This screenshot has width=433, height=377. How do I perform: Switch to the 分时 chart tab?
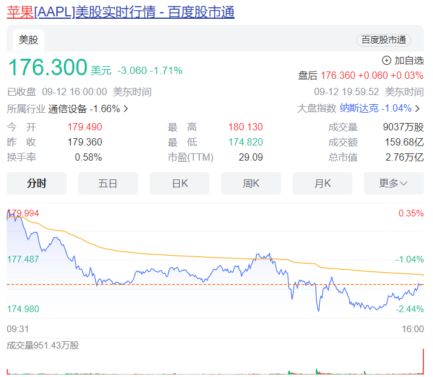(x=36, y=184)
